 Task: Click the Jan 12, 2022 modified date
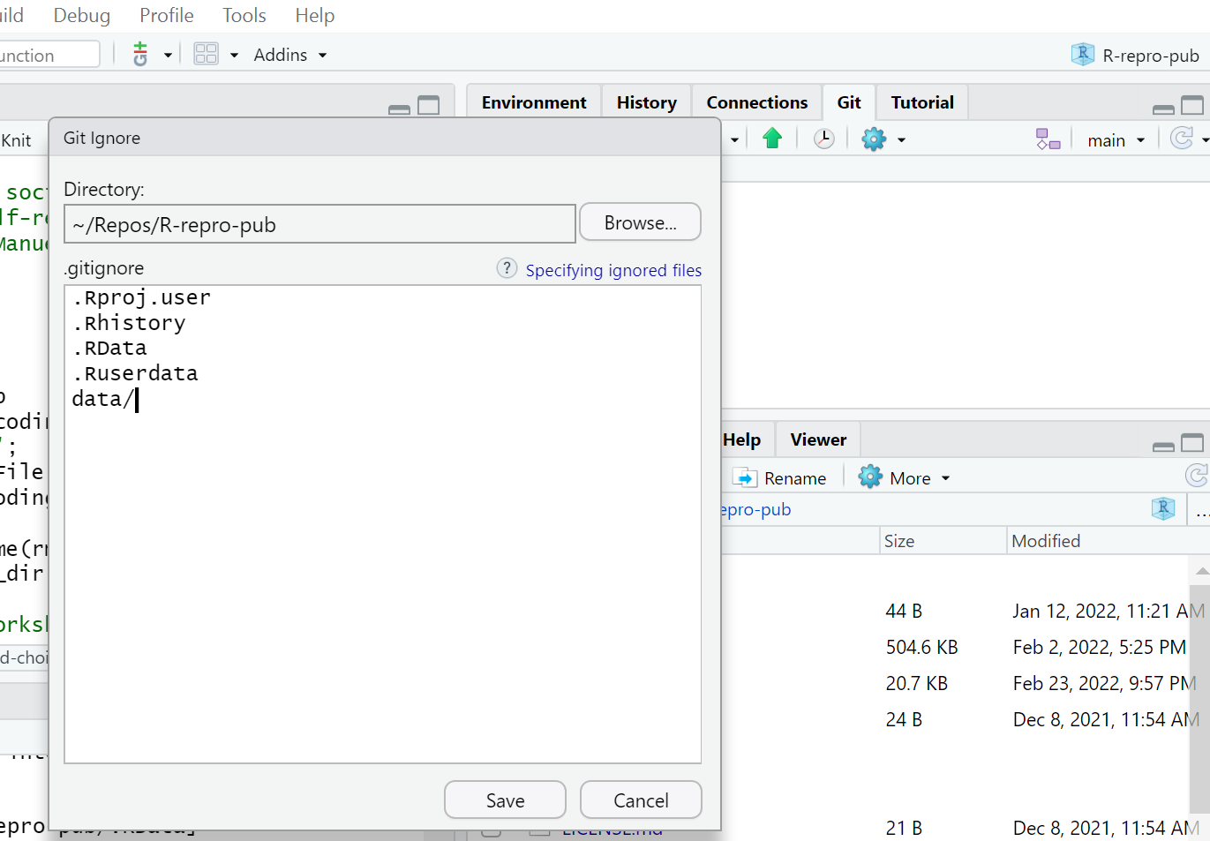tap(1109, 611)
